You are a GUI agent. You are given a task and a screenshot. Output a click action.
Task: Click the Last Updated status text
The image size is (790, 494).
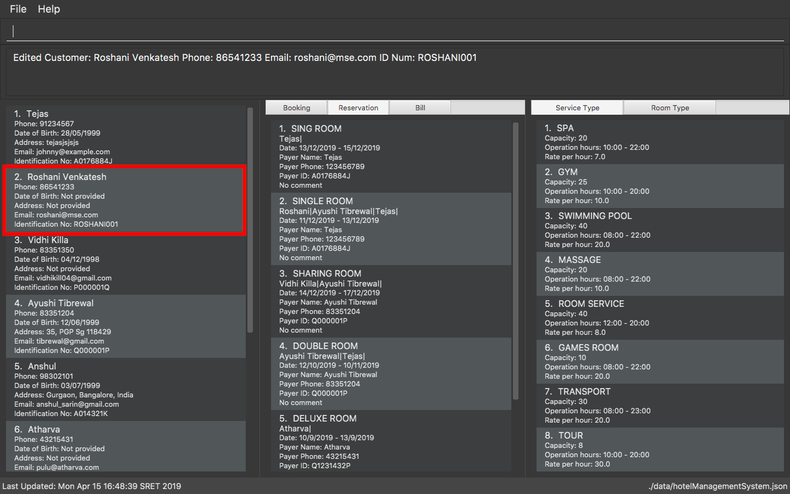click(x=92, y=486)
